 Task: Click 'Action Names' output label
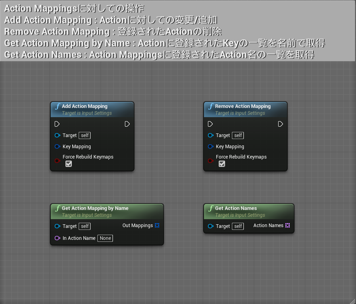pyautogui.click(x=268, y=226)
